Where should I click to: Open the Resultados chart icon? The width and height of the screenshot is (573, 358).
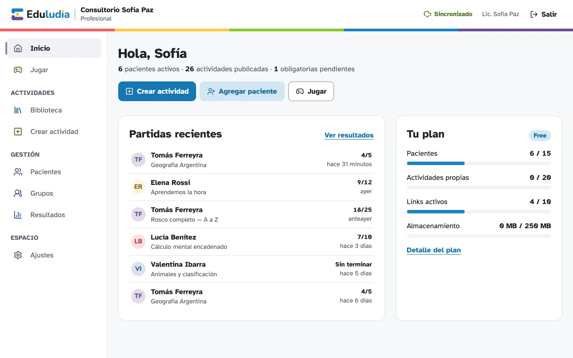[x=18, y=215]
